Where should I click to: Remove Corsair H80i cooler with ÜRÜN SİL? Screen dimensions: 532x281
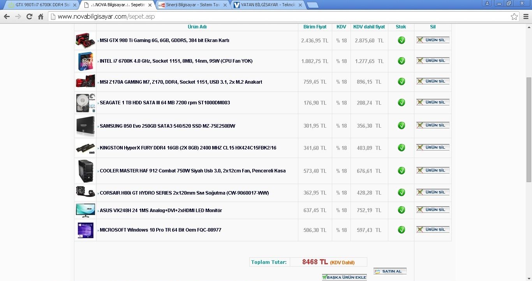click(x=433, y=192)
